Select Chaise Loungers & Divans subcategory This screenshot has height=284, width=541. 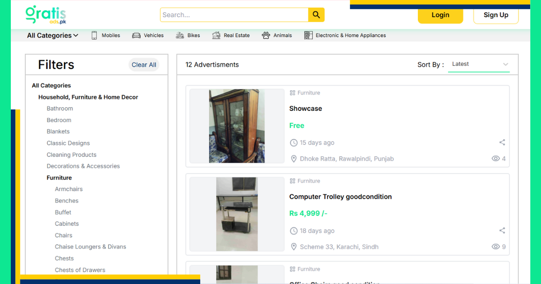point(91,247)
